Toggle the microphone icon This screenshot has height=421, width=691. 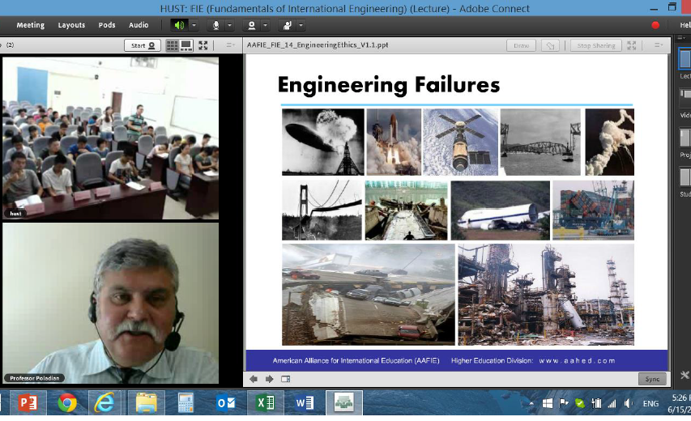click(216, 25)
